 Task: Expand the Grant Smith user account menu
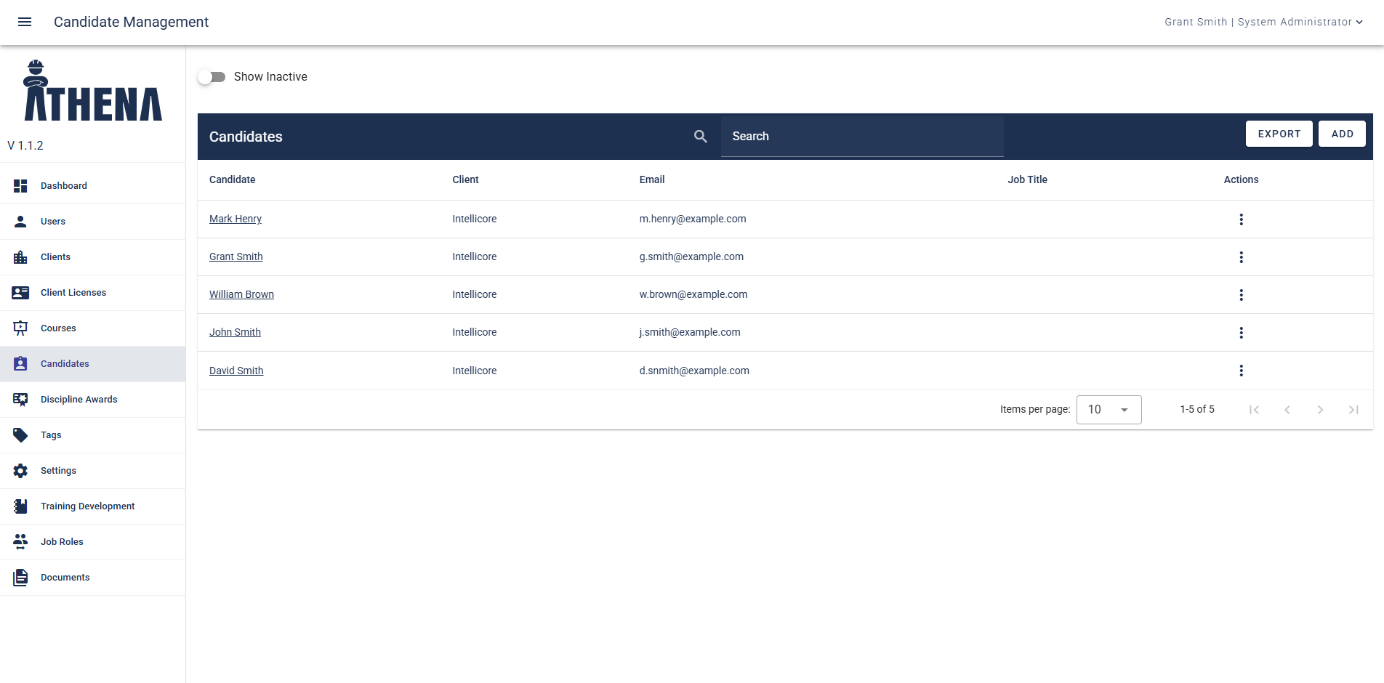coord(1263,22)
